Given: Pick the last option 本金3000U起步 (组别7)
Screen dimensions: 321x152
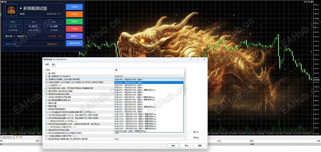Looking at the screenshot, I should [x=149, y=131].
